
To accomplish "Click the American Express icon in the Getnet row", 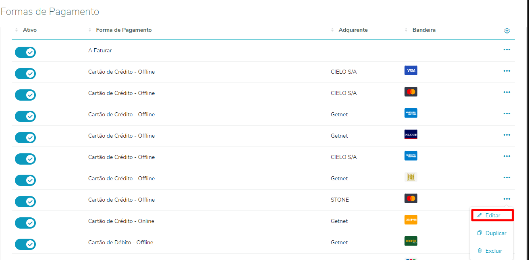I will [x=411, y=113].
